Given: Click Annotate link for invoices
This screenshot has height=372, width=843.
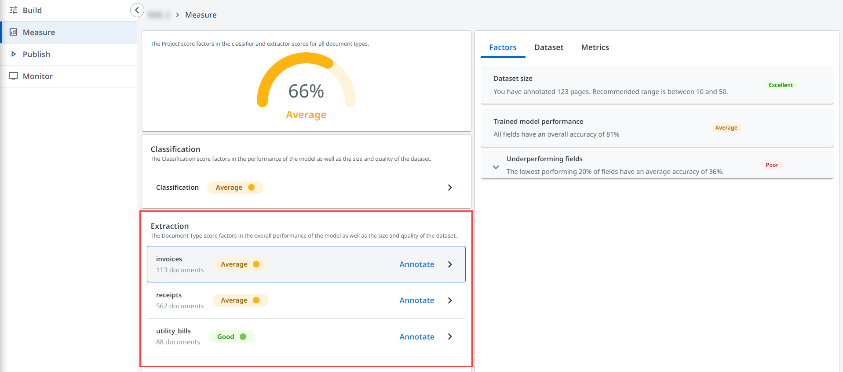Looking at the screenshot, I should (x=416, y=264).
